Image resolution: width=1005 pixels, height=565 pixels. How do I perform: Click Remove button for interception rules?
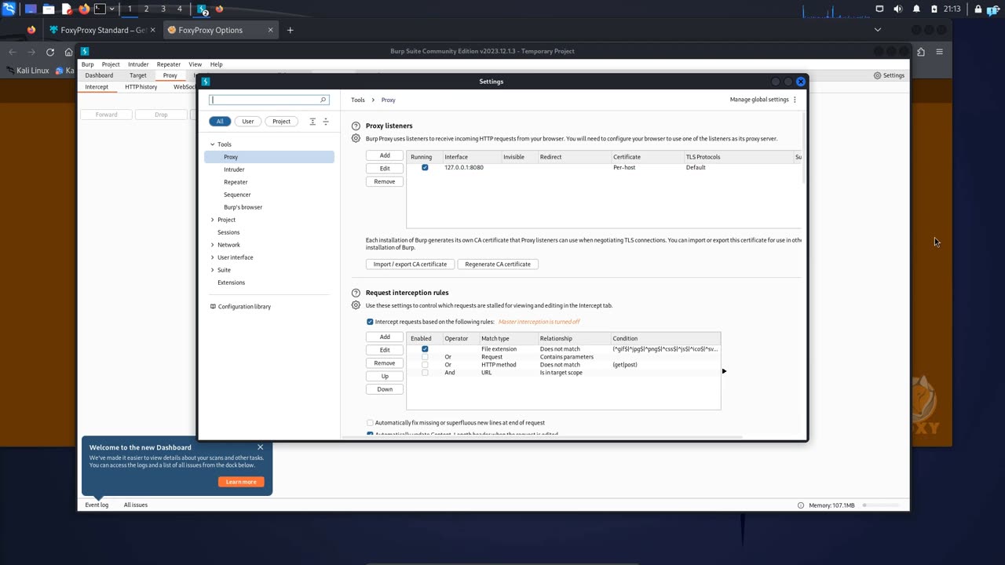(385, 363)
